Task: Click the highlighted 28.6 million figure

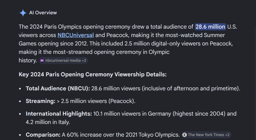Action: [x=211, y=27]
